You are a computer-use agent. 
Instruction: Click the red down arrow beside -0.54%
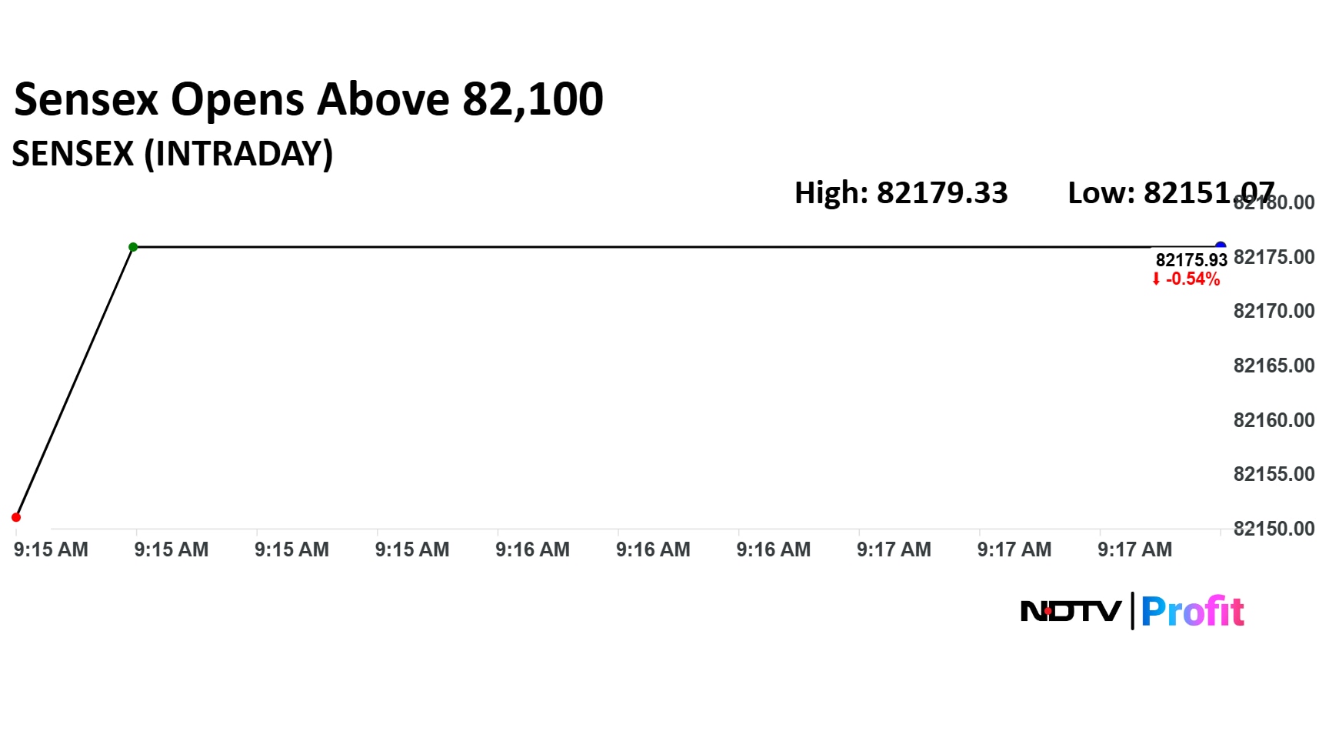coord(1156,279)
